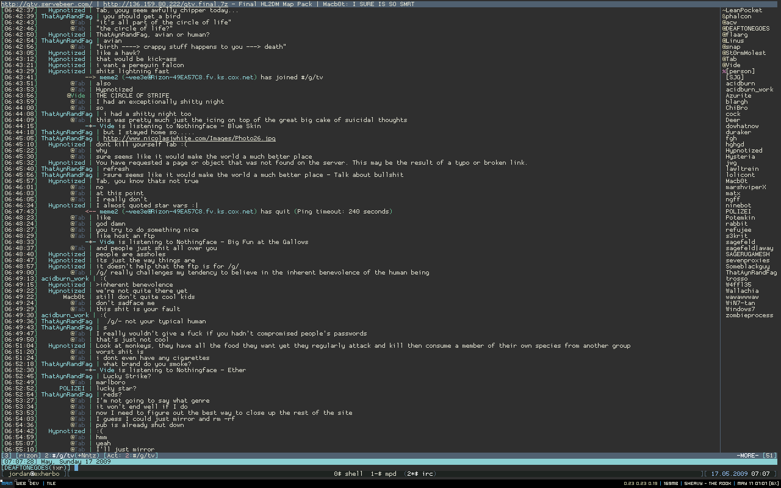Viewport: 781px width, 488px height.
Task: Select WiN7-tan in the nick list
Action: pos(740,303)
